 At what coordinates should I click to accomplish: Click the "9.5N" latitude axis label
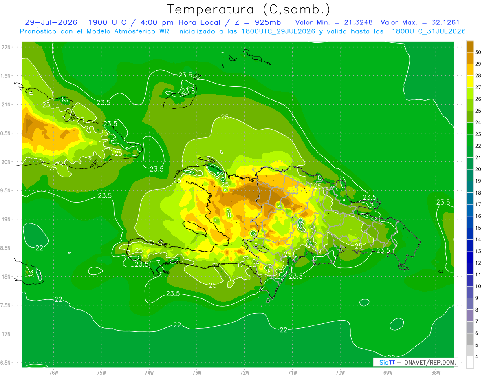[6, 190]
